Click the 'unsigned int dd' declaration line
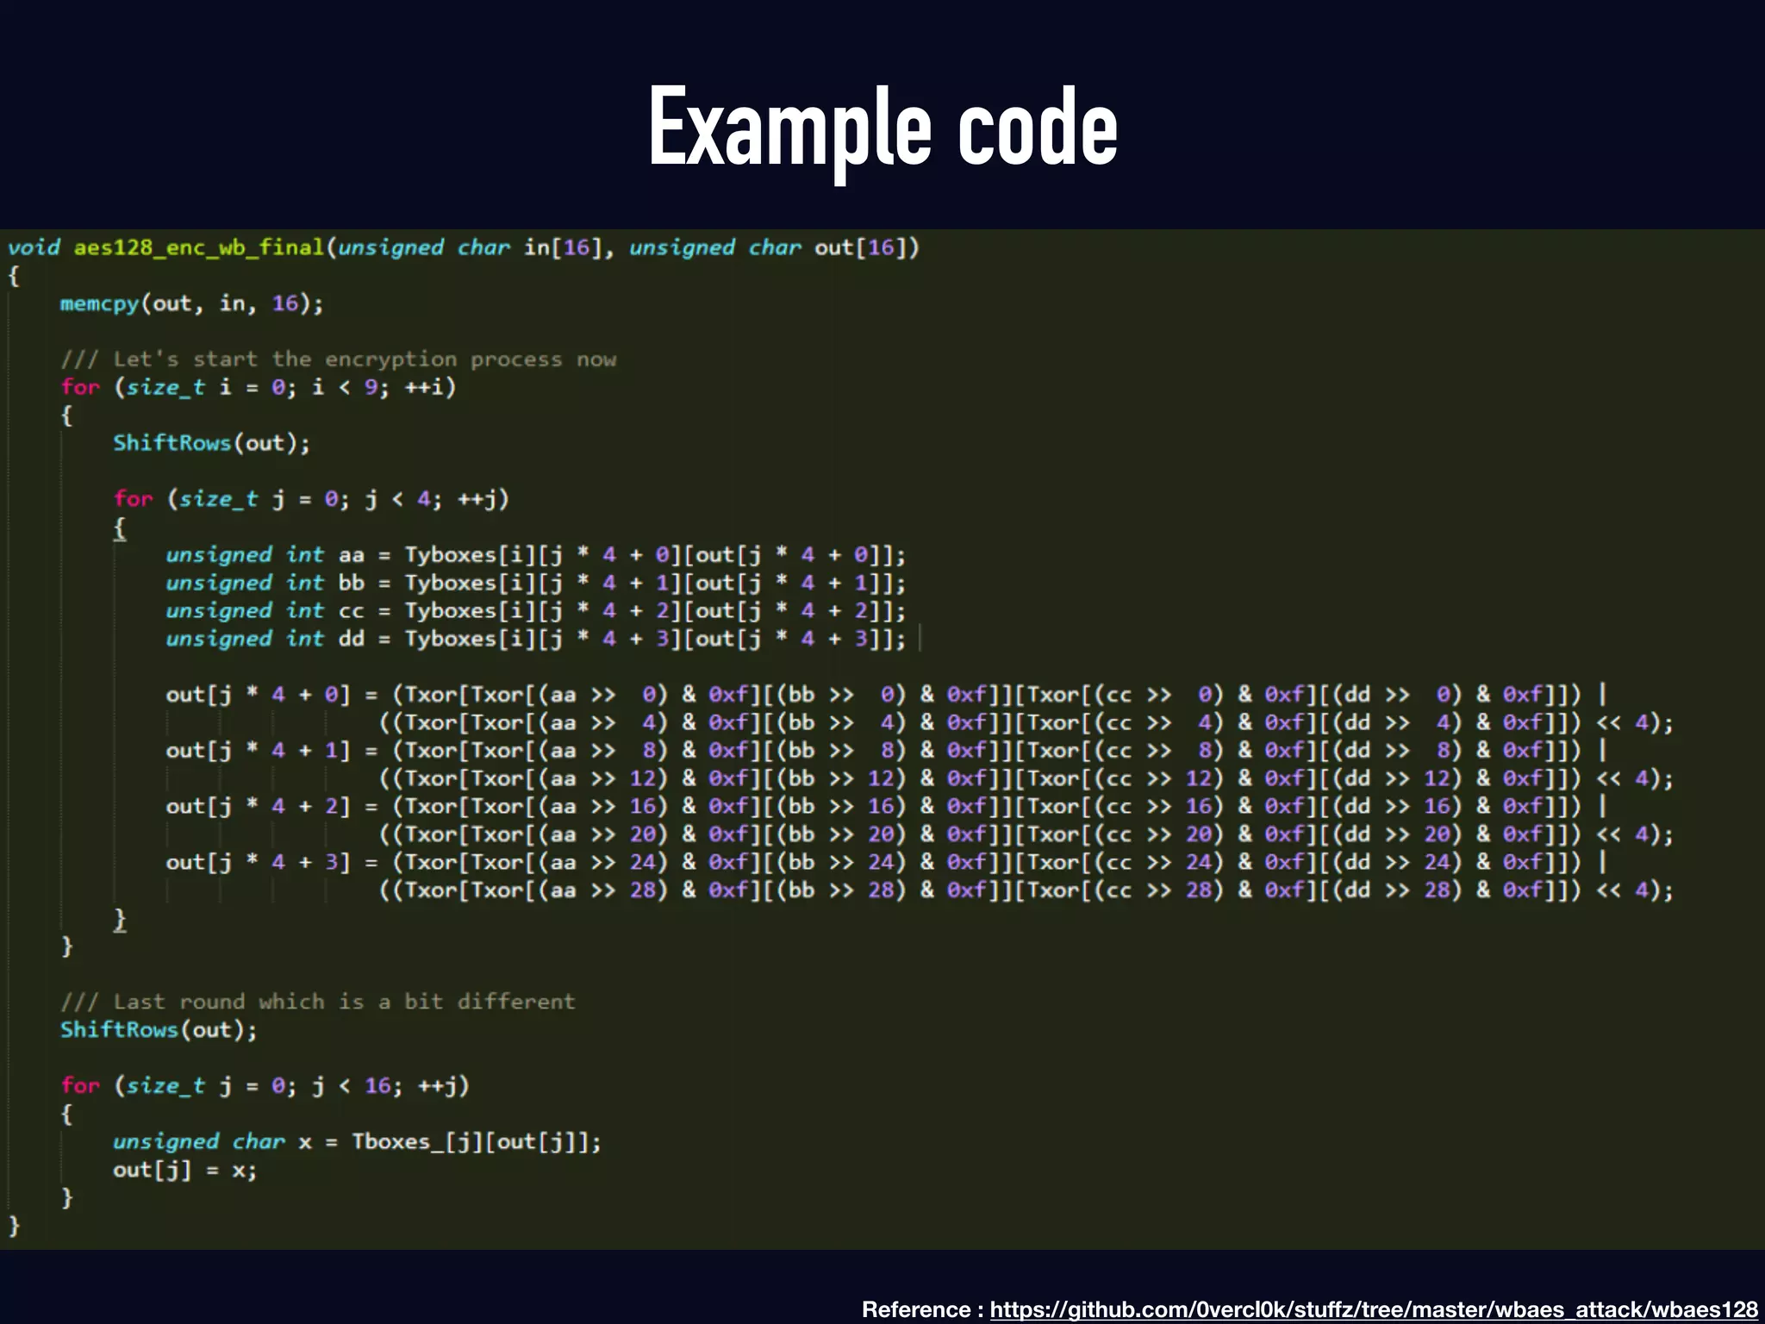 (x=535, y=639)
